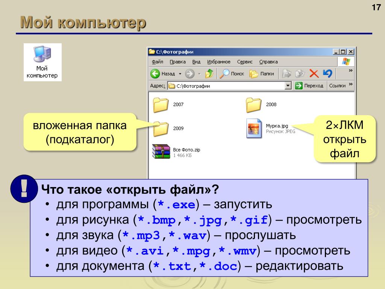Image resolution: width=385 pixels, height=289 pixels.
Task: Select the 2008 folder icon
Action: point(253,105)
